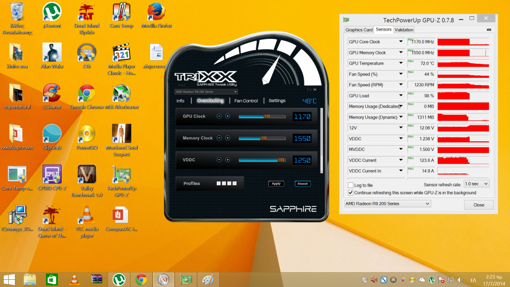Decrease GPU Clock with the minus button
The height and width of the screenshot is (287, 510).
click(x=219, y=116)
